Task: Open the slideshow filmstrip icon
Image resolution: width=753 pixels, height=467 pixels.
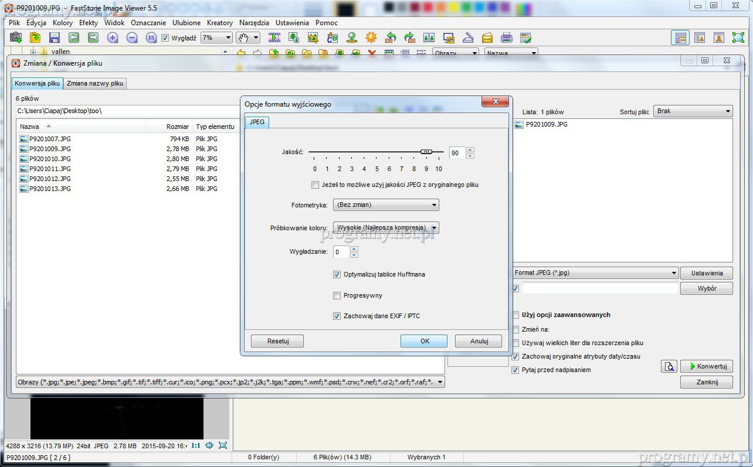Action: (274, 38)
